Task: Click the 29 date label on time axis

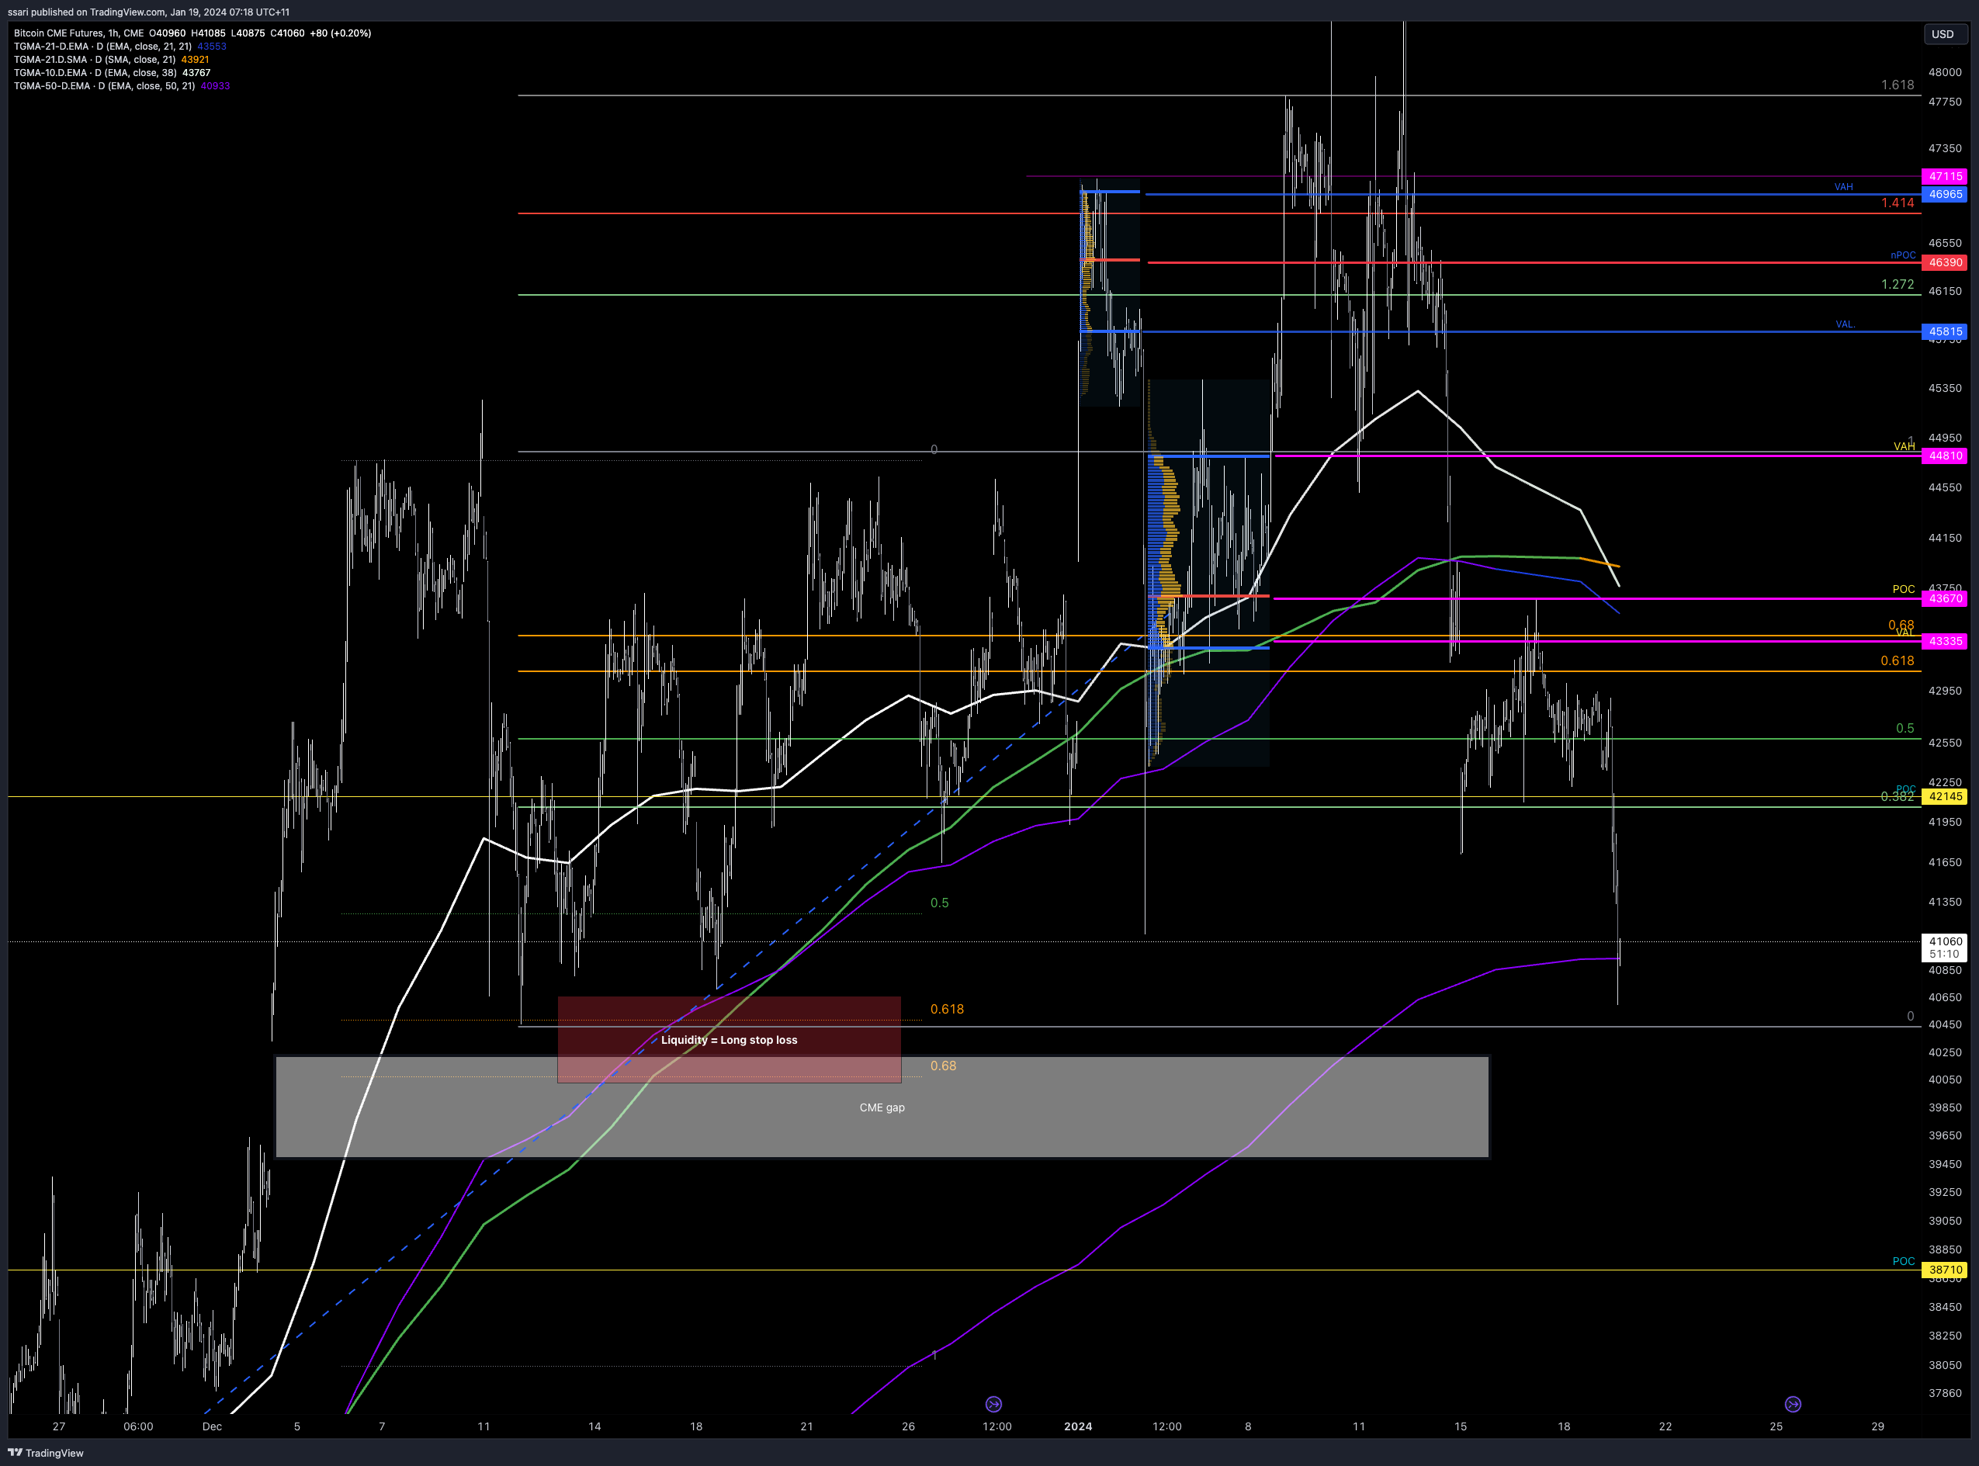Action: point(1878,1427)
